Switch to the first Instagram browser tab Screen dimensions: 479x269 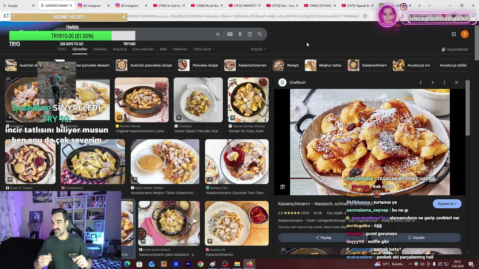pos(94,6)
